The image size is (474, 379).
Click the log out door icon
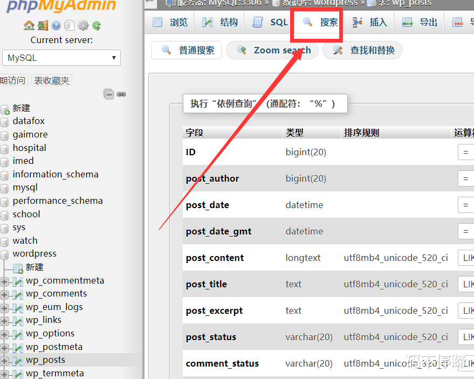tap(43, 25)
